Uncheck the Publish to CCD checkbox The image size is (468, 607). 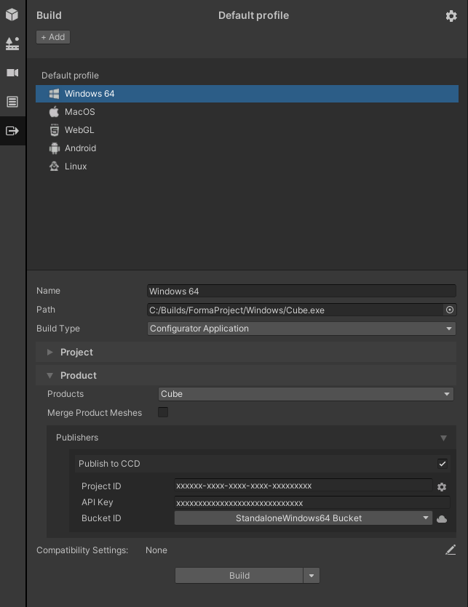pos(443,464)
